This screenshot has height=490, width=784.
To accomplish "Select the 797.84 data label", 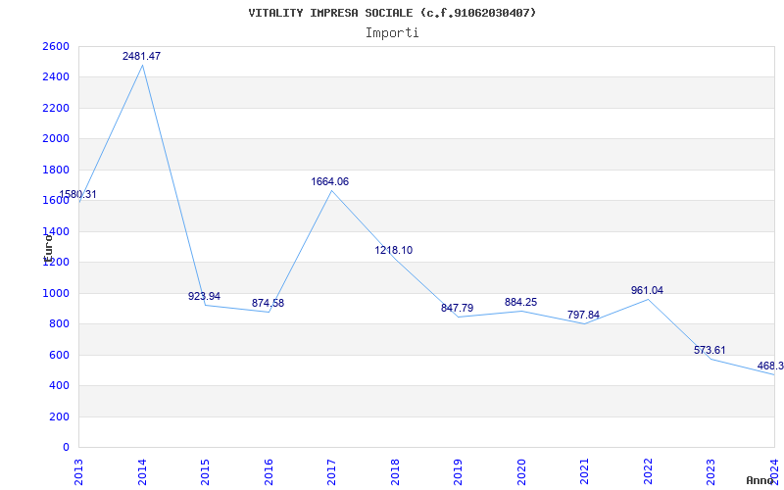I will pyautogui.click(x=583, y=315).
